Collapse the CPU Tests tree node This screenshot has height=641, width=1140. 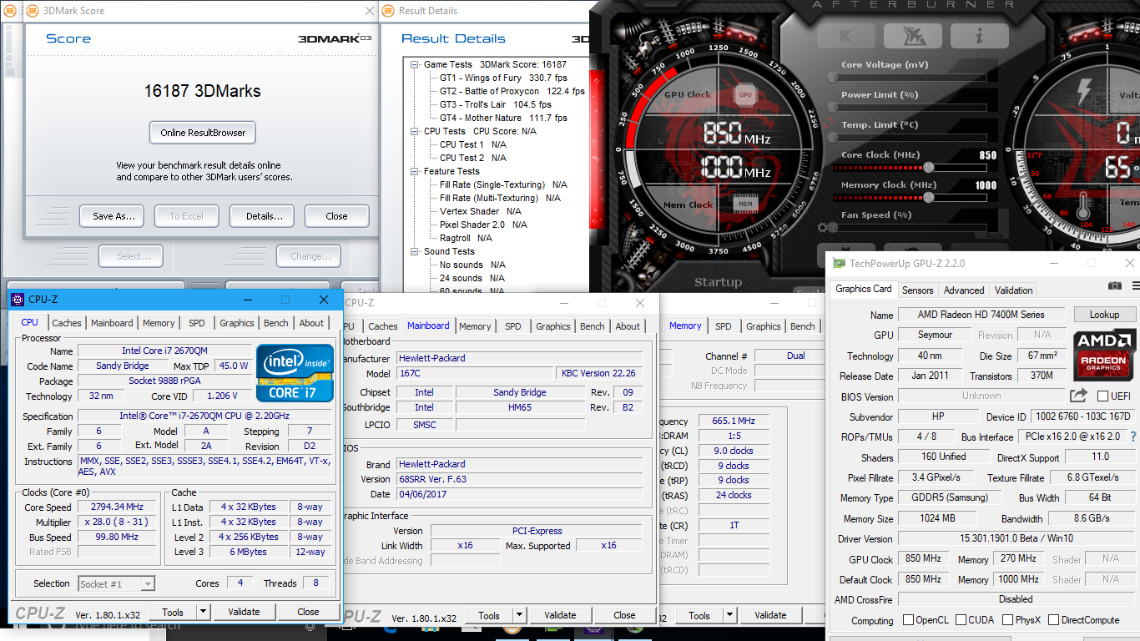click(x=416, y=131)
